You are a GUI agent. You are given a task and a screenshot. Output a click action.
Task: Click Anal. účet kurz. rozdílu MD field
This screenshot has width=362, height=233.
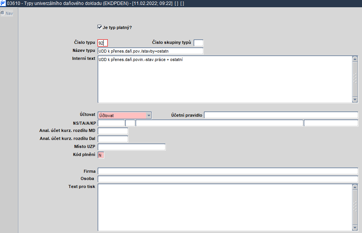tap(113, 131)
